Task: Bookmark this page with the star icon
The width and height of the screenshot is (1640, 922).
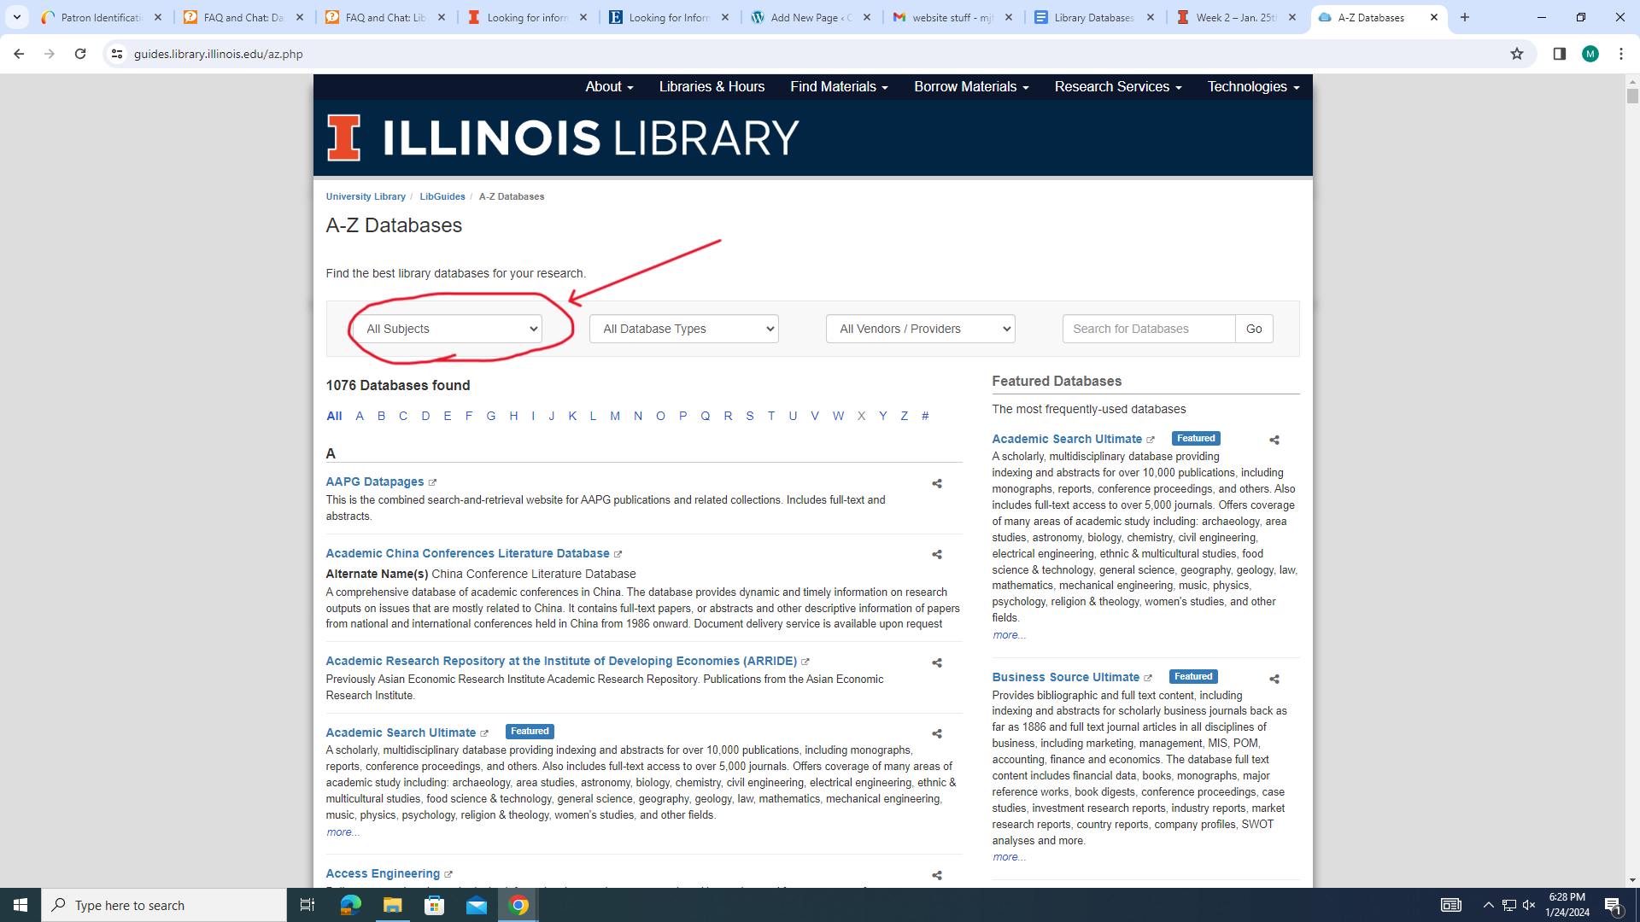Action: click(1516, 54)
